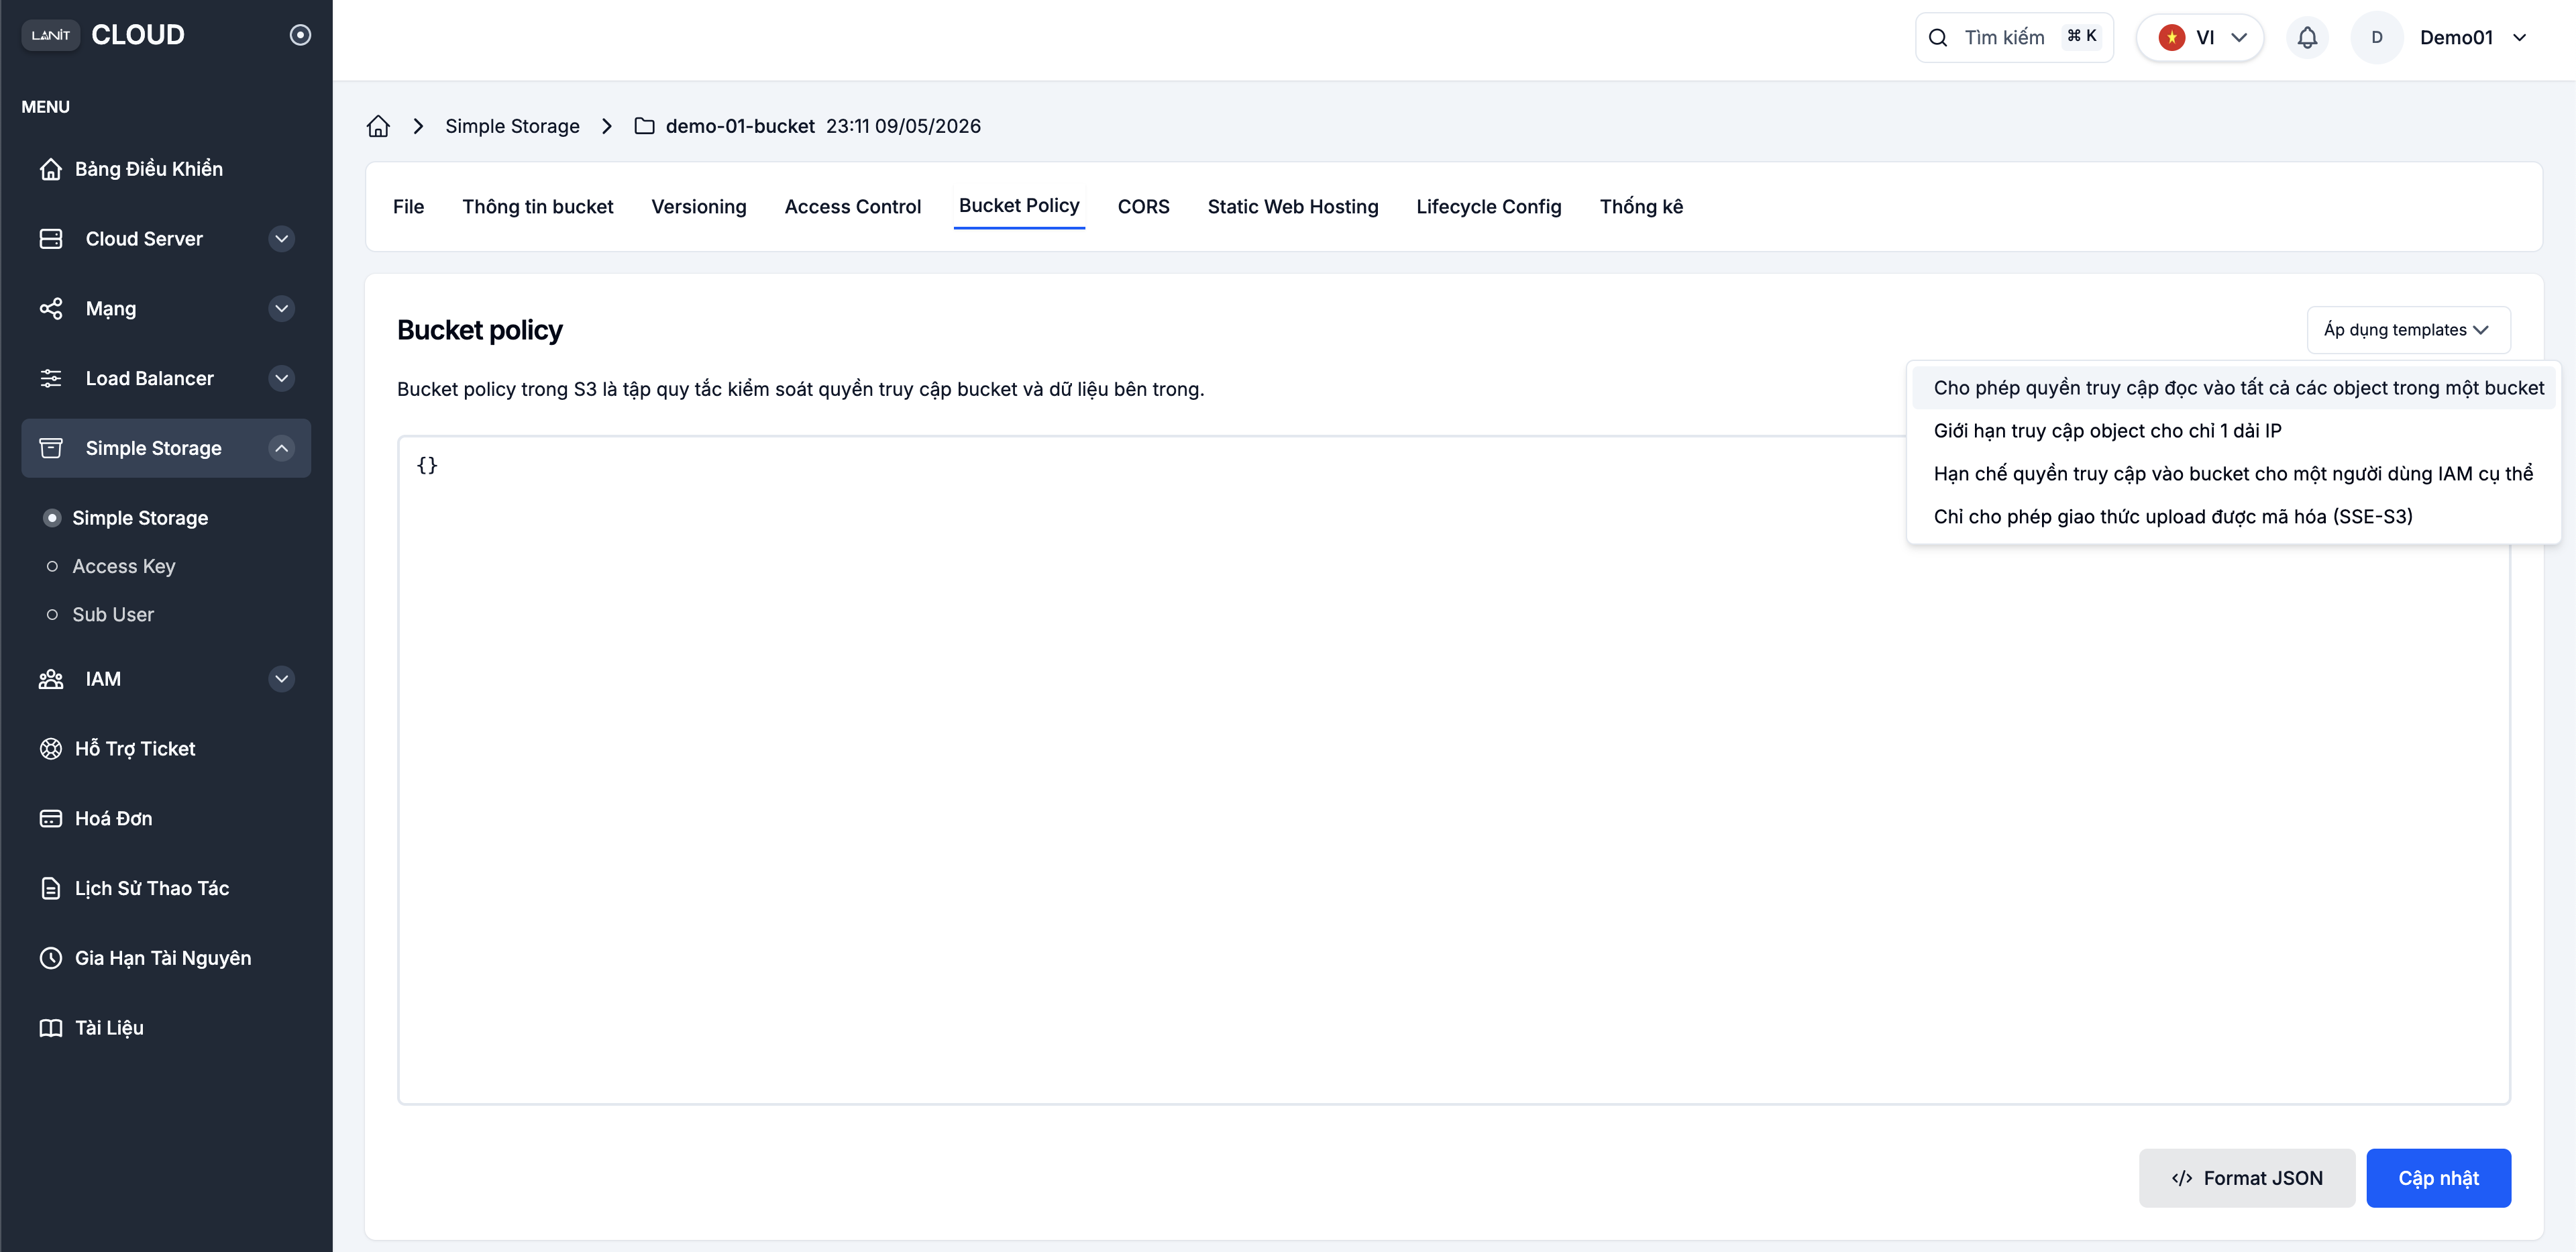This screenshot has width=2576, height=1252.
Task: Expand Load Balancer chevron
Action: (282, 379)
